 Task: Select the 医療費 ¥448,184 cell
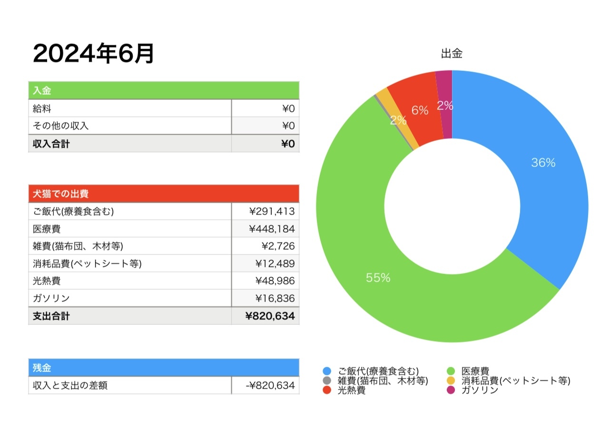click(x=266, y=229)
